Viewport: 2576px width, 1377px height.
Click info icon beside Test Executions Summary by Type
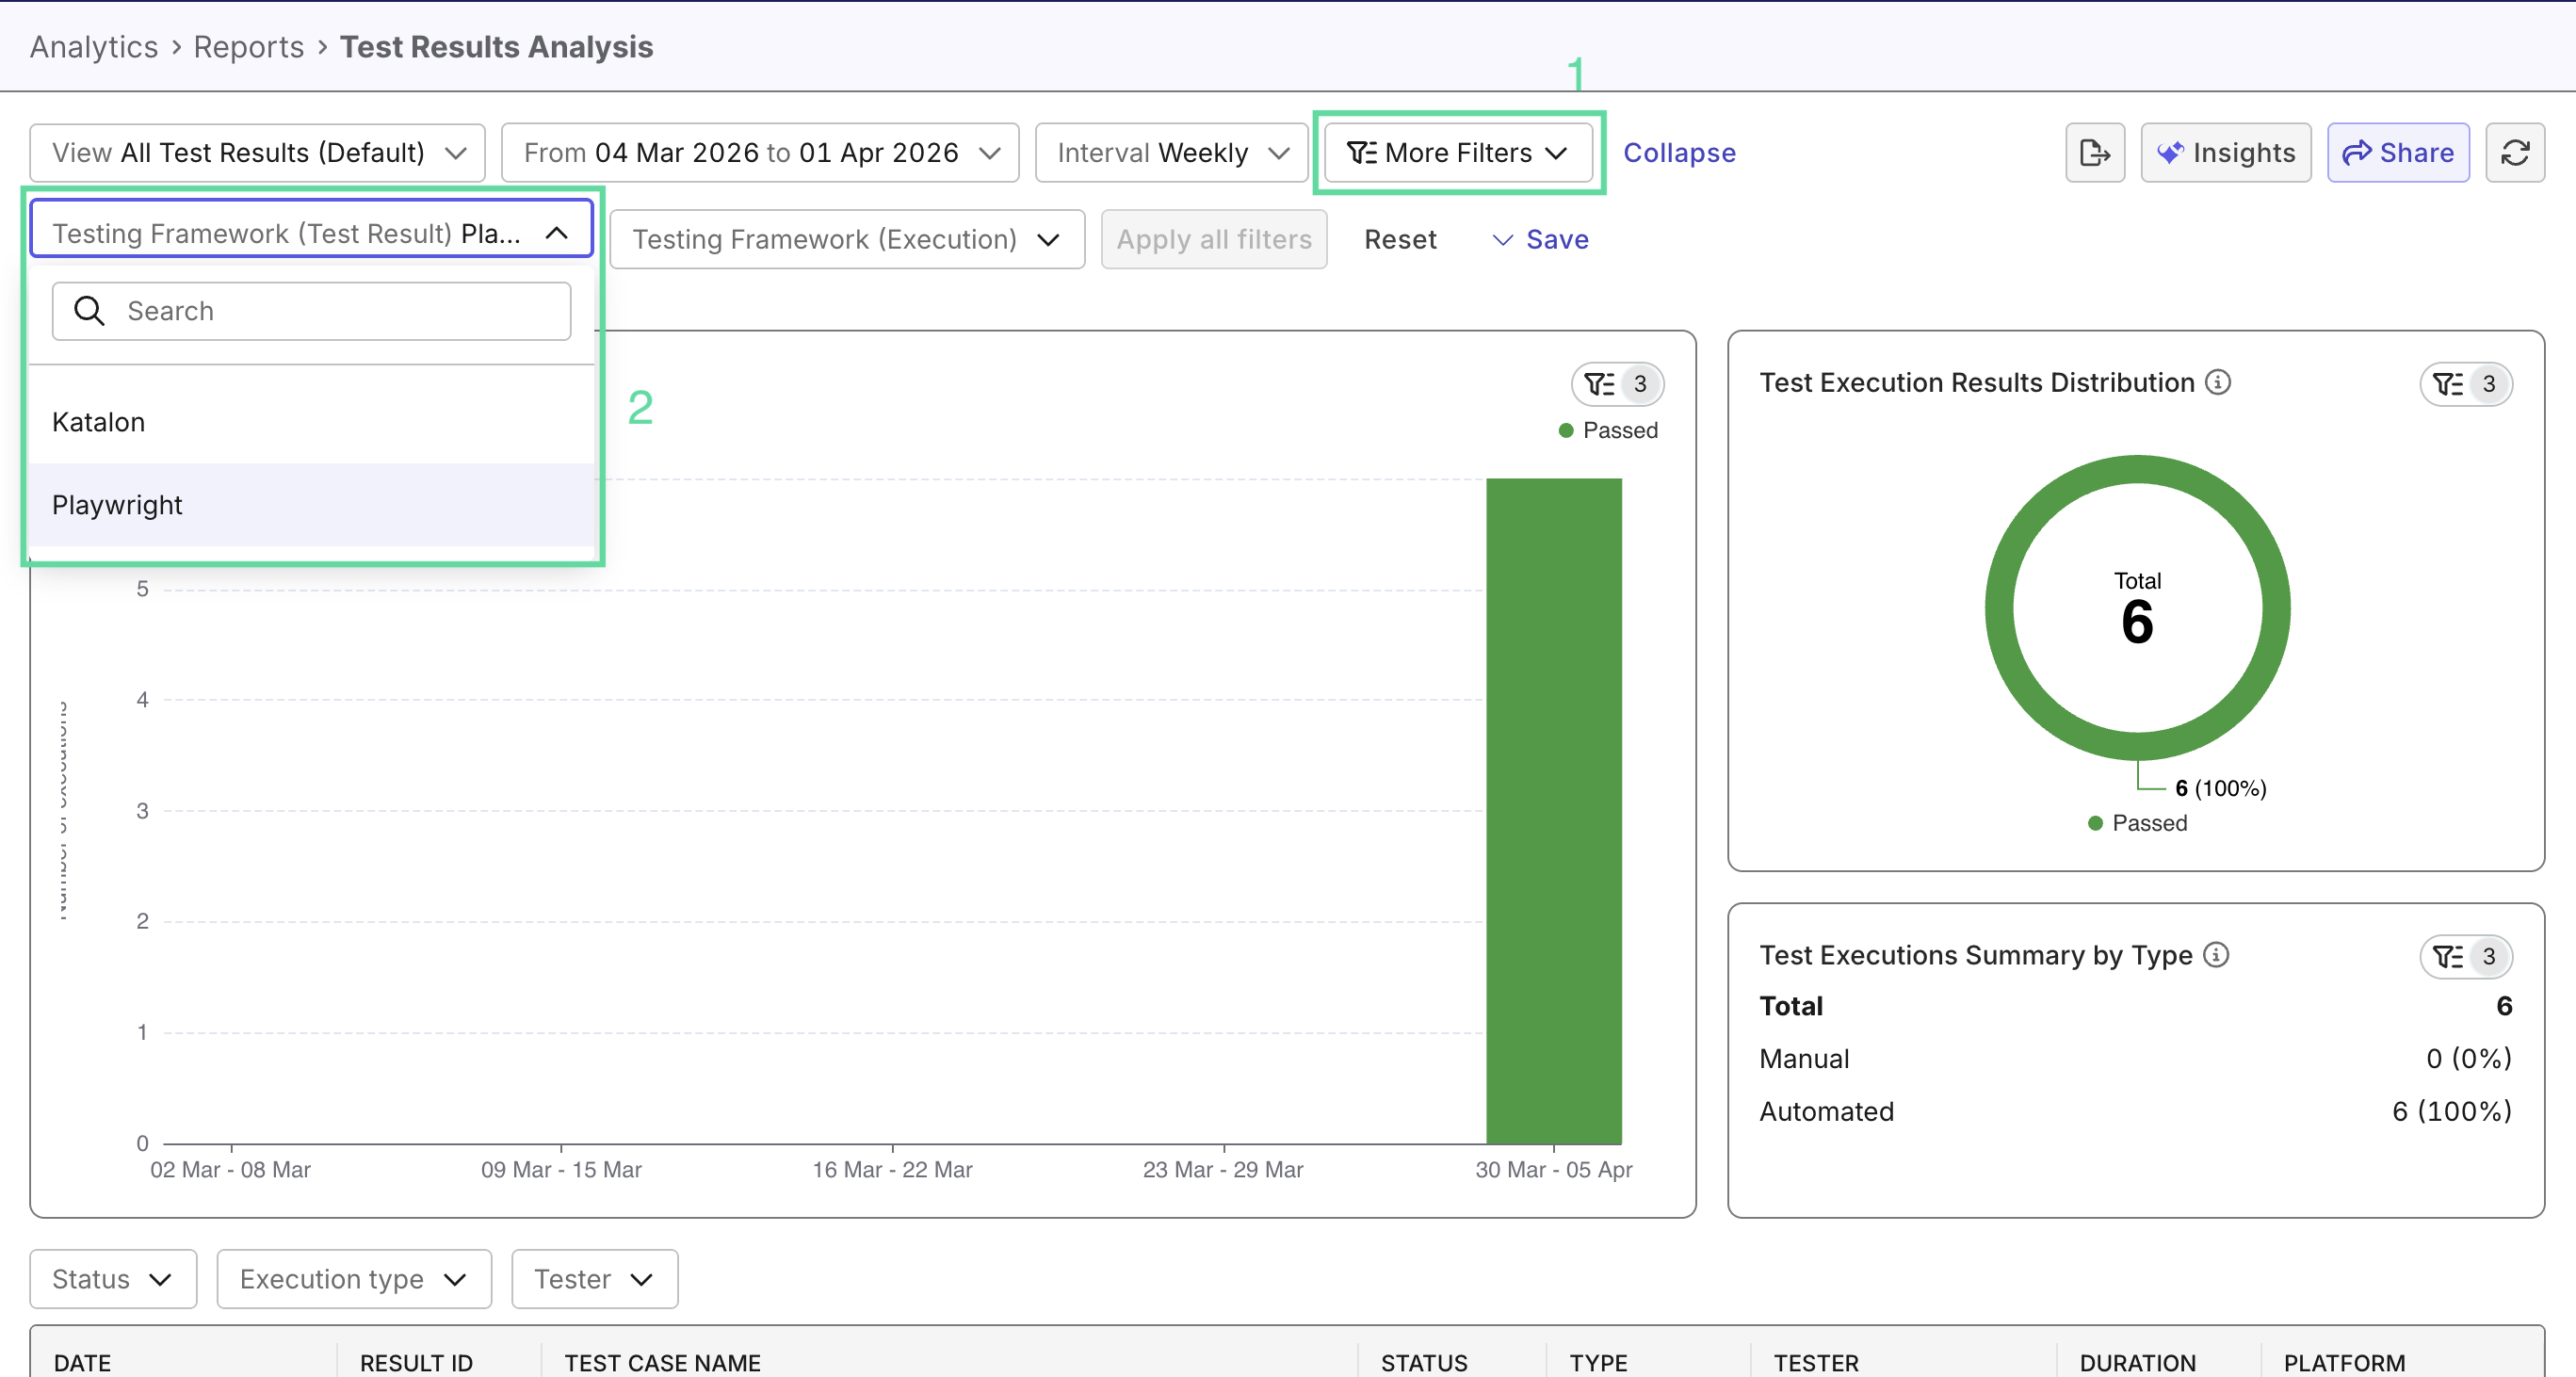(2215, 955)
